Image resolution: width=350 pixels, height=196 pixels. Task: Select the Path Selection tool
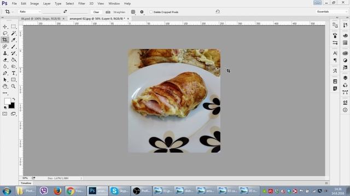pyautogui.click(x=5, y=79)
